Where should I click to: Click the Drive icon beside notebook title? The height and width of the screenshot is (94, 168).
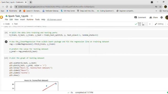(x=7, y=16)
